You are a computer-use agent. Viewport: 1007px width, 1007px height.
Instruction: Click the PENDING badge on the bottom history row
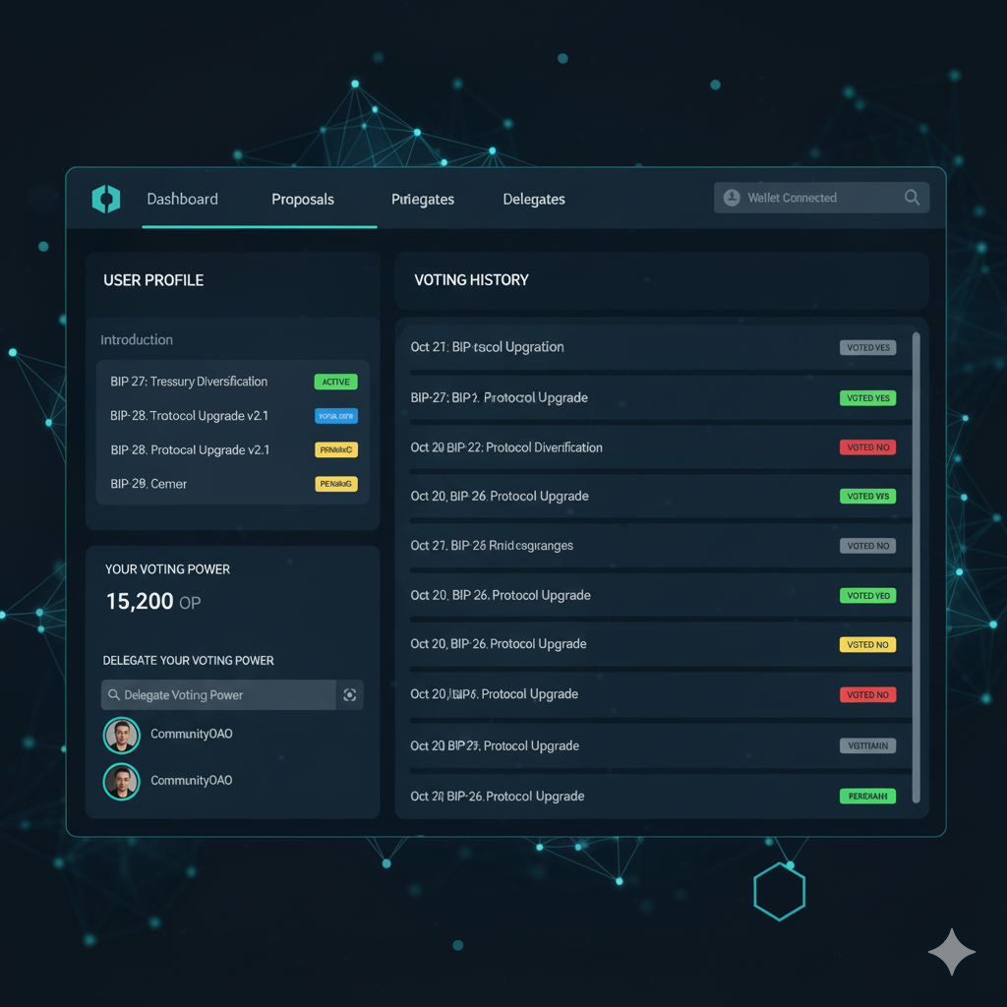867,796
